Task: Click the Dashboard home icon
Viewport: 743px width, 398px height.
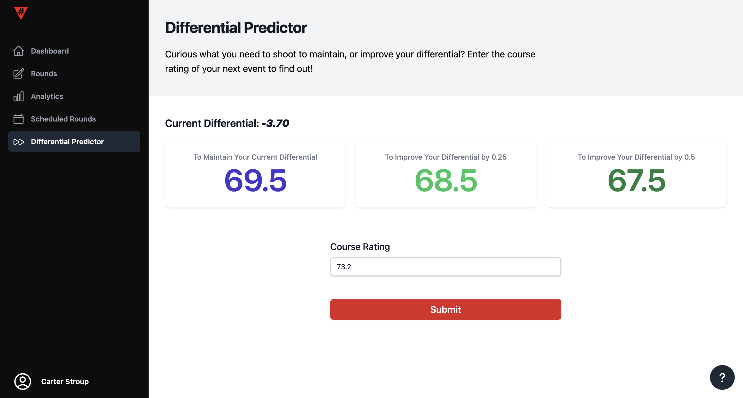Action: pos(19,51)
